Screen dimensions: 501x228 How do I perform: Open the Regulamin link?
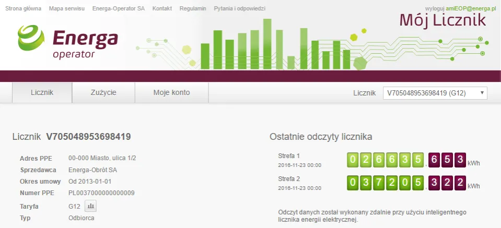click(193, 9)
